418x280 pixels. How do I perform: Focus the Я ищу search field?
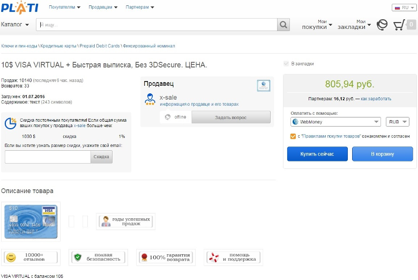(x=156, y=25)
